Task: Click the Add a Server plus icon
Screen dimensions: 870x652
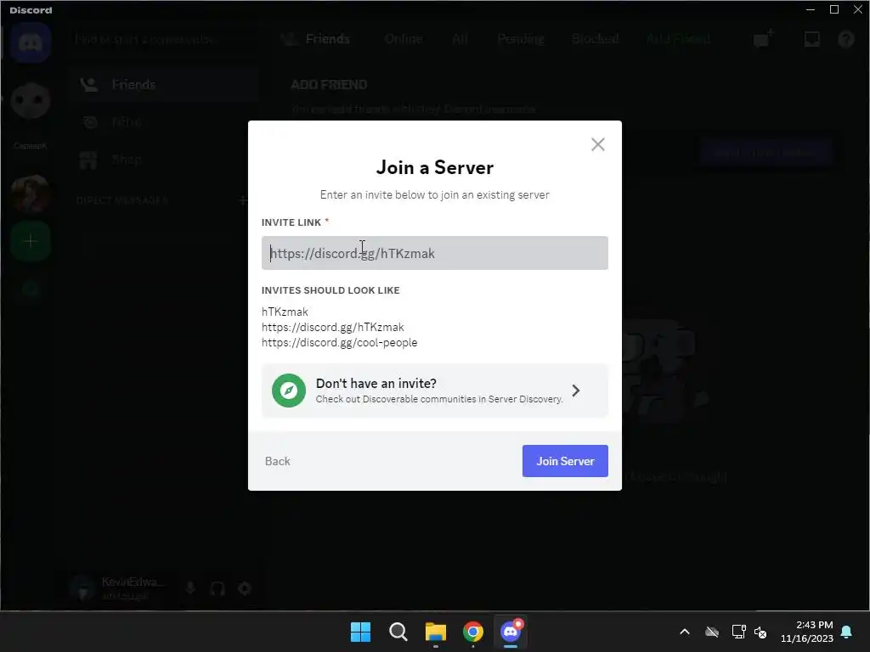Action: point(31,241)
